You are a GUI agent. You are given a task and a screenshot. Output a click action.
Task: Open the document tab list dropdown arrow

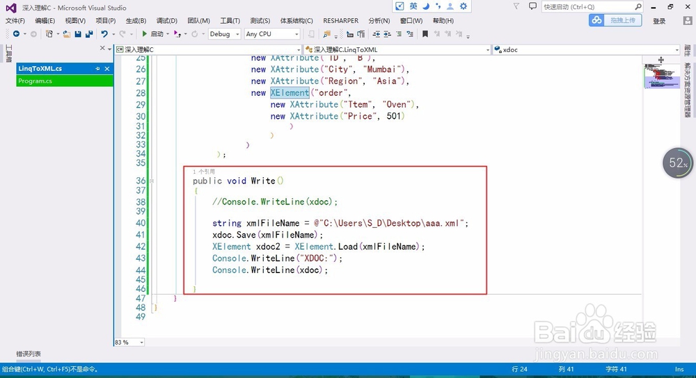pyautogui.click(x=109, y=49)
